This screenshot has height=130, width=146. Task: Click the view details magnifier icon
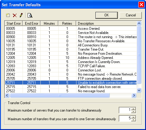[30, 15]
